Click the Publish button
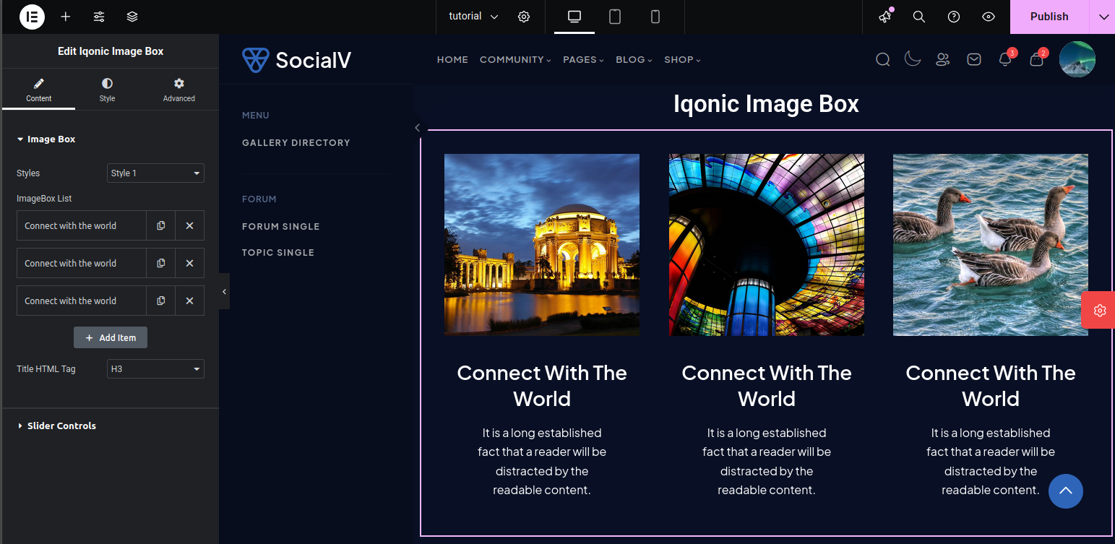This screenshot has height=544, width=1115. coord(1049,17)
